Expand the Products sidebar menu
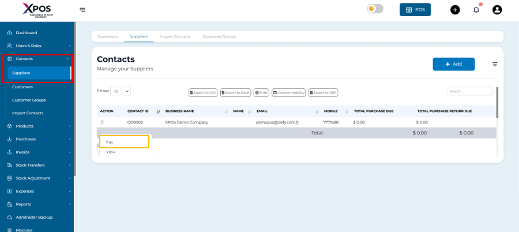 point(24,126)
